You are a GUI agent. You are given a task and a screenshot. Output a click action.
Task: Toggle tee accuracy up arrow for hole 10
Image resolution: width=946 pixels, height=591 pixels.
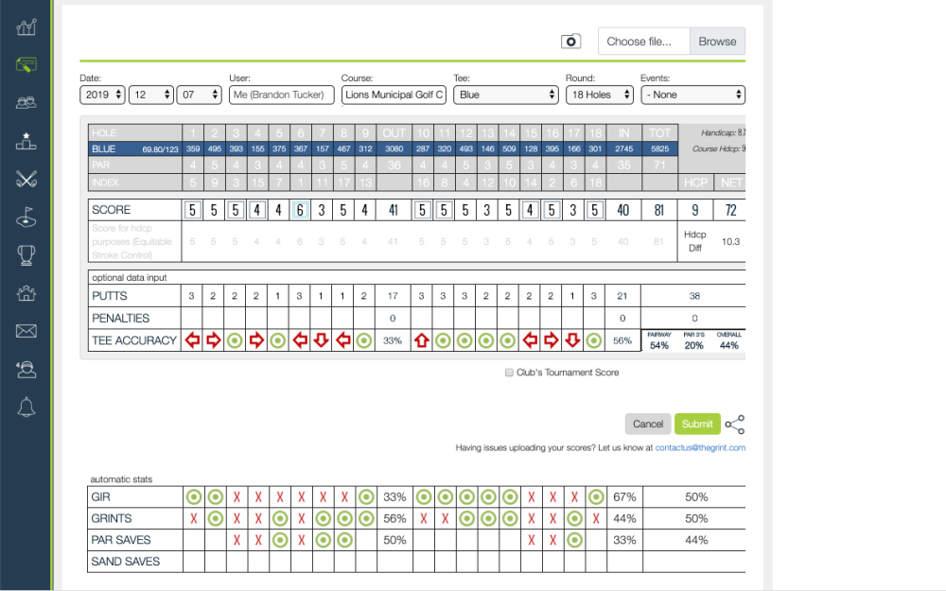(x=422, y=340)
